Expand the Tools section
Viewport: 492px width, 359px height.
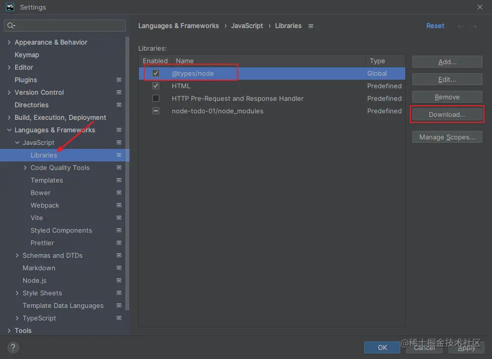9,330
